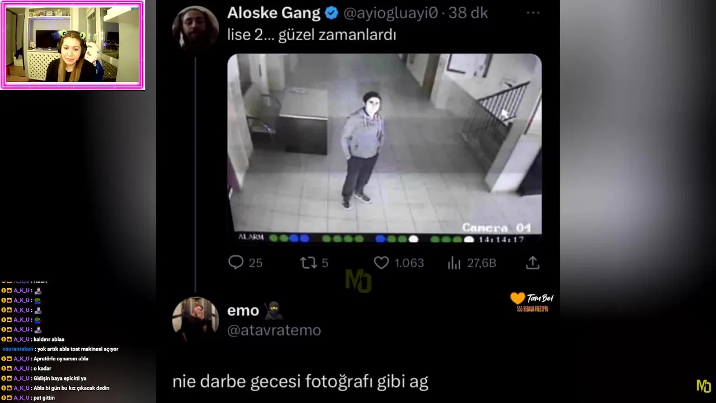Click the emo display name
This screenshot has width=716, height=403.
tap(243, 311)
